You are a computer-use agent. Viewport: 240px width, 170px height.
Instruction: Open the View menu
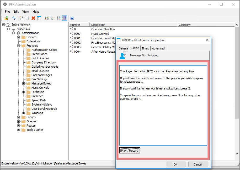click(25, 12)
